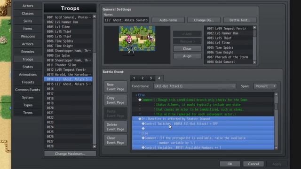
Task: Click the Change Maximum button
Action: tap(70, 154)
